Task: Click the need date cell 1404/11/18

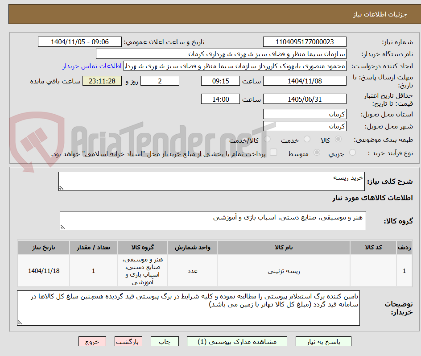Action: pyautogui.click(x=44, y=271)
